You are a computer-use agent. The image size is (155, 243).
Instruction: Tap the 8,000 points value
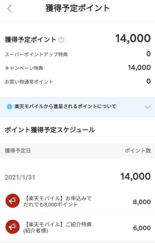[142, 202]
